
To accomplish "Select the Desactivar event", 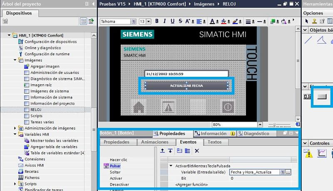I will [x=119, y=184].
